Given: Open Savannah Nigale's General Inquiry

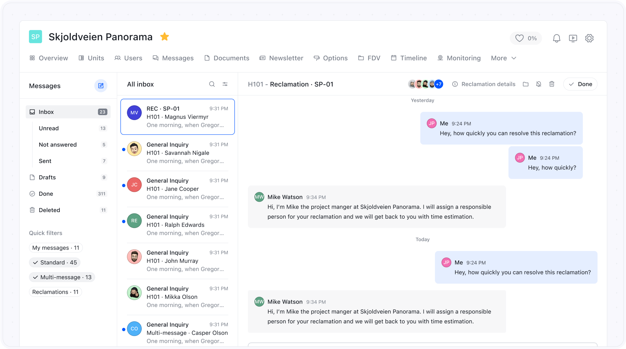Looking at the screenshot, I should 178,153.
